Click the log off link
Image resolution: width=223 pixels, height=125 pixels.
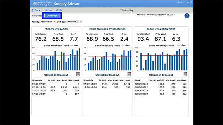point(189,2)
